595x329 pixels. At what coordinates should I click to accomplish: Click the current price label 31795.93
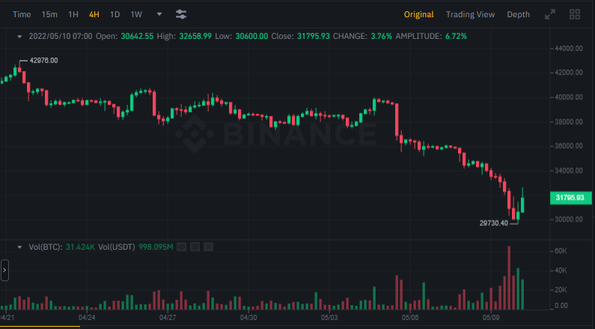(570, 197)
